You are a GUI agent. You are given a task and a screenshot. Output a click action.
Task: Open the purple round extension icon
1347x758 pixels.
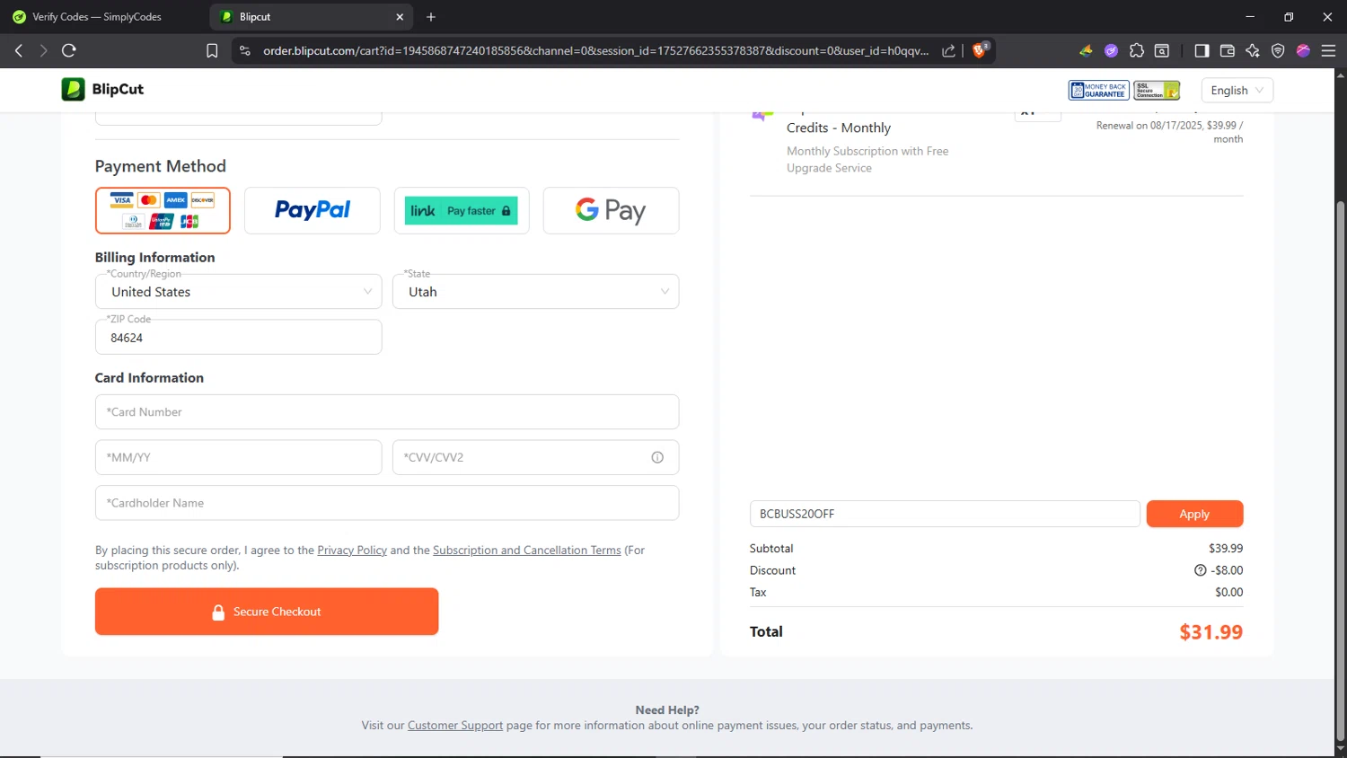(x=1111, y=51)
